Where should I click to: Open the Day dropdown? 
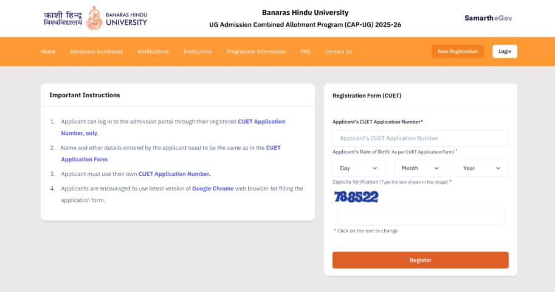(x=359, y=168)
